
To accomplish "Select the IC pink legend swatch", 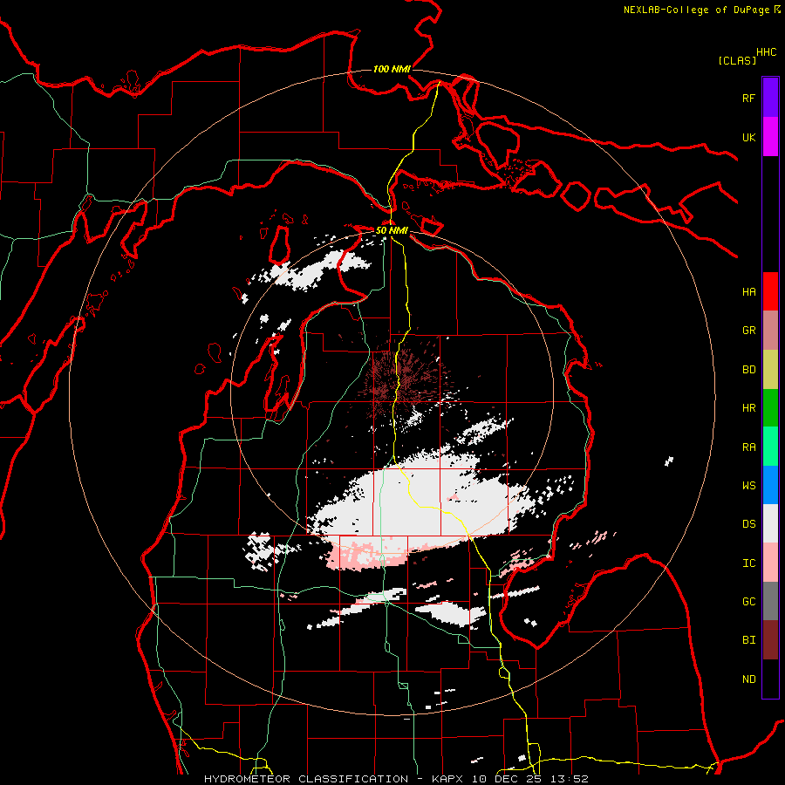I will [770, 563].
